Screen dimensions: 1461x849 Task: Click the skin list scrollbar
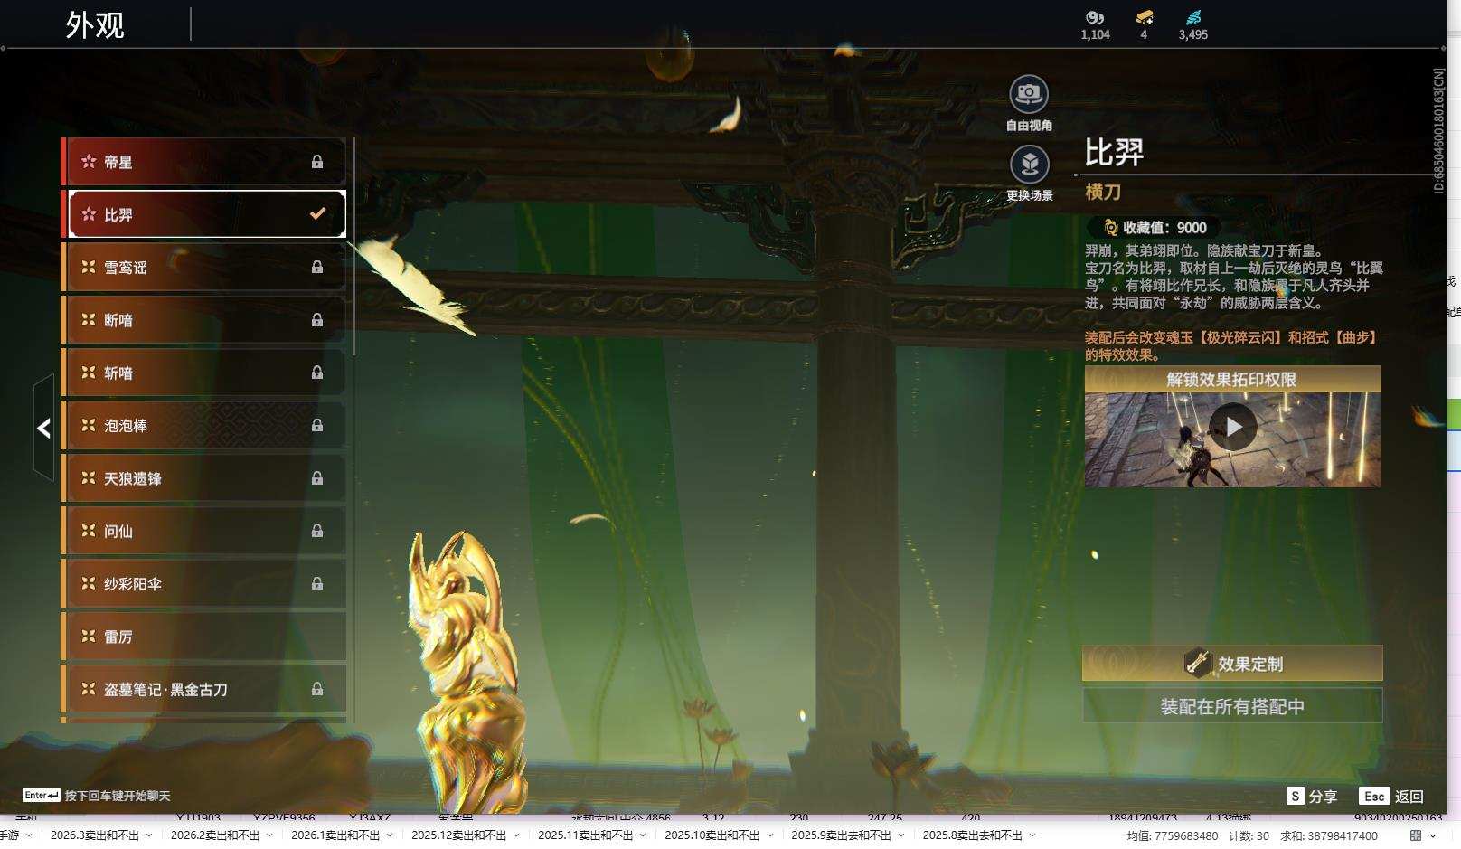353,247
